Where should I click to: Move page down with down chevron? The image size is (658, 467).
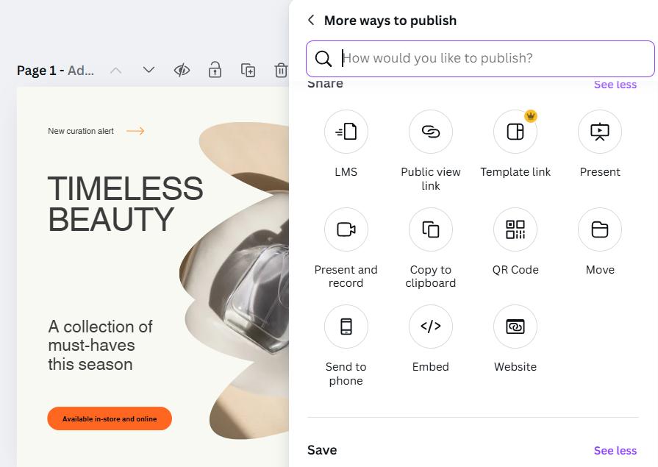(x=149, y=71)
